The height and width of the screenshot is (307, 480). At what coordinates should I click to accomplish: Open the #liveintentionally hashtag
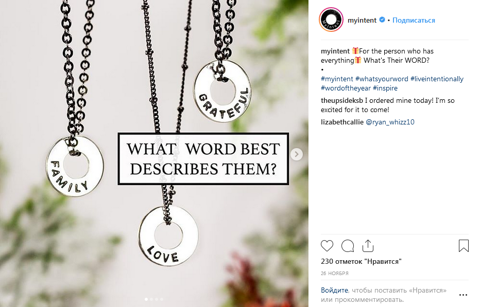click(x=437, y=79)
